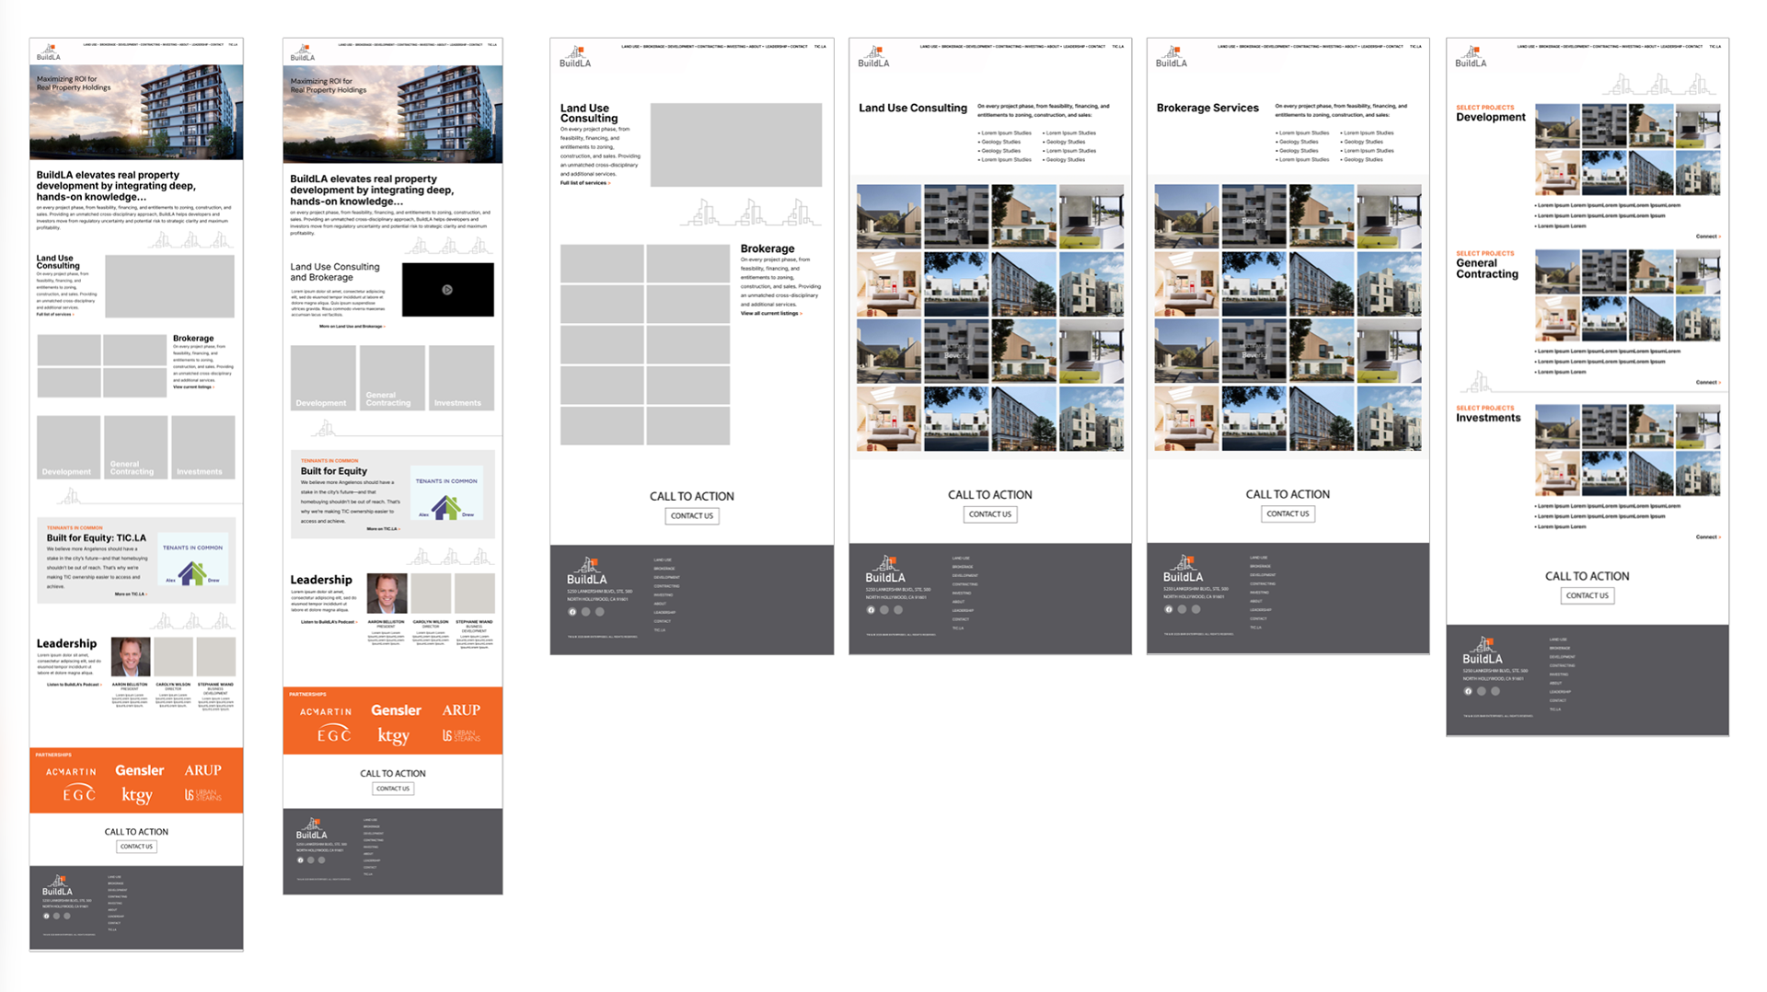Play the video beside Land Use Consulting and Brokerage
The width and height of the screenshot is (1767, 992).
[x=447, y=290]
